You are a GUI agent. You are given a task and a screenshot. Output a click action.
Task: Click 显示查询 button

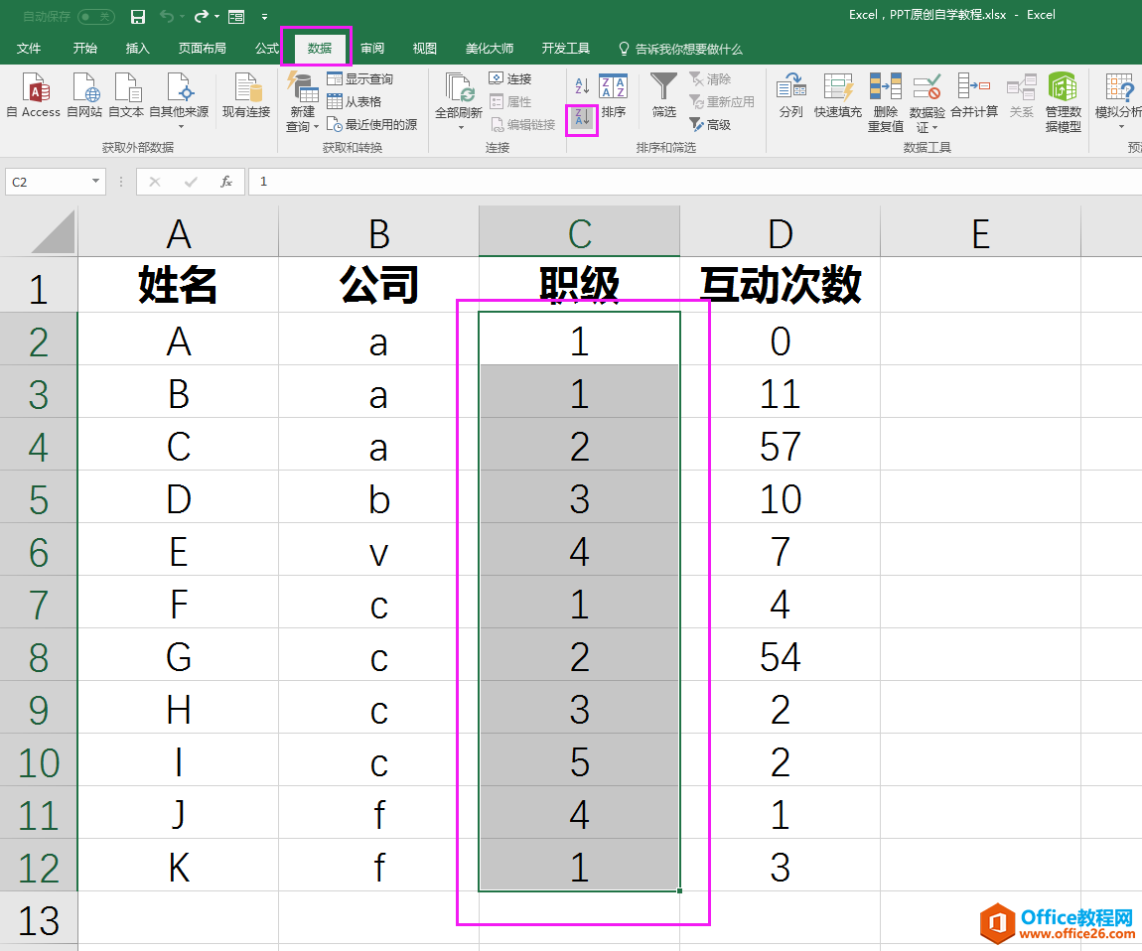tap(359, 78)
